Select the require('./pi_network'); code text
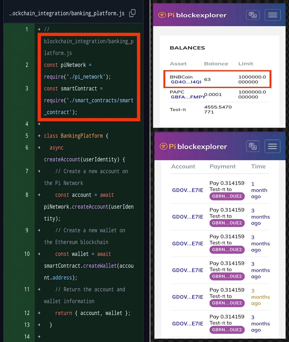 click(77, 77)
